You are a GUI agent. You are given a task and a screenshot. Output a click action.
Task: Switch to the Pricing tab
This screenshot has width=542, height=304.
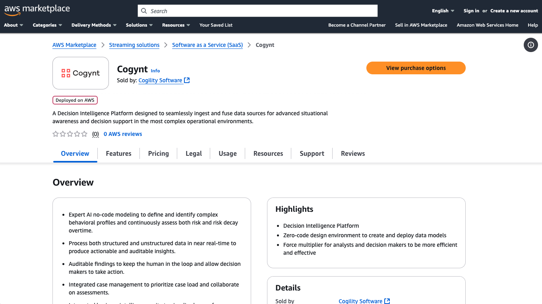(159, 154)
